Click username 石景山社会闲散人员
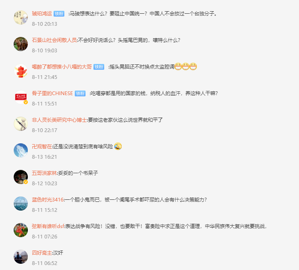 (54, 40)
